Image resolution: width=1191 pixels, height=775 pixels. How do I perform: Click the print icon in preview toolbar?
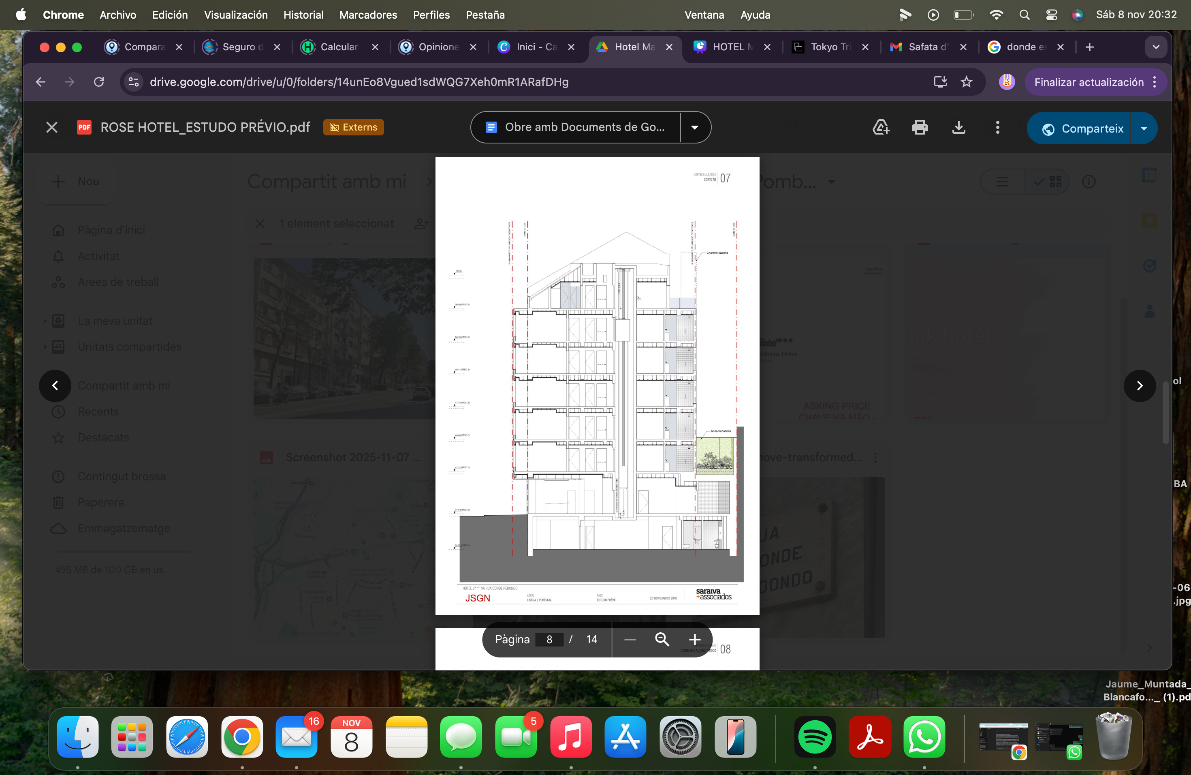[x=919, y=128]
